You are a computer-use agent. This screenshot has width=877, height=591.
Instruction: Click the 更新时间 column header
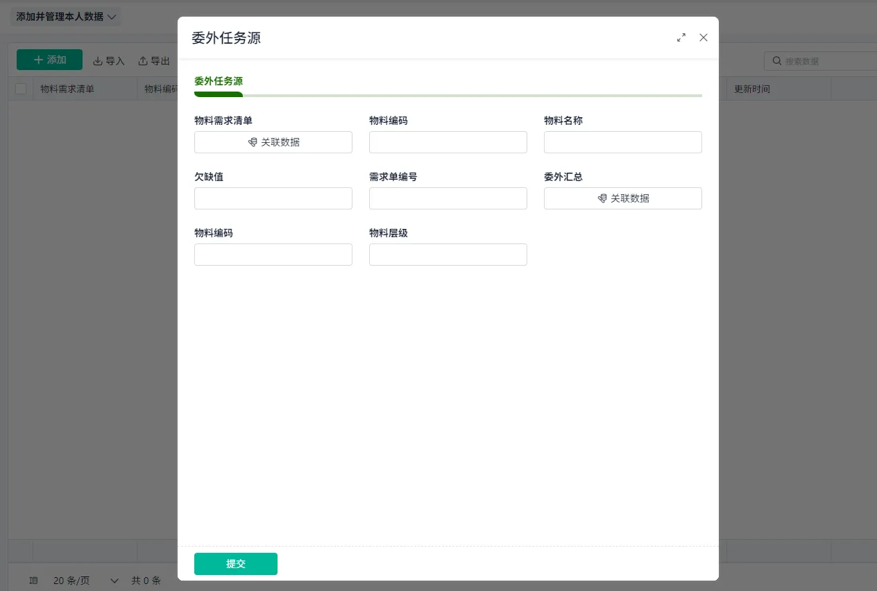click(752, 89)
